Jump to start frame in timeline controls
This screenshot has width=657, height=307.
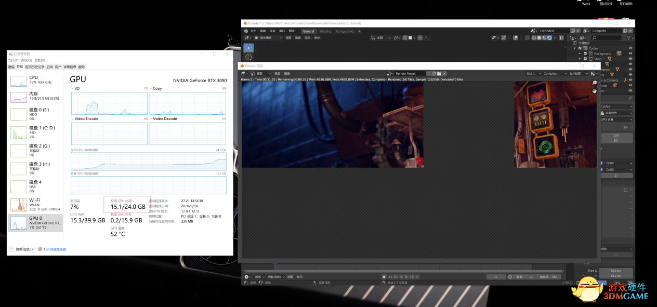tap(390, 277)
